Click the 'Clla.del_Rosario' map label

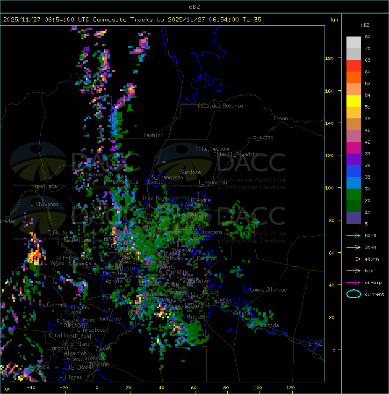220,106
